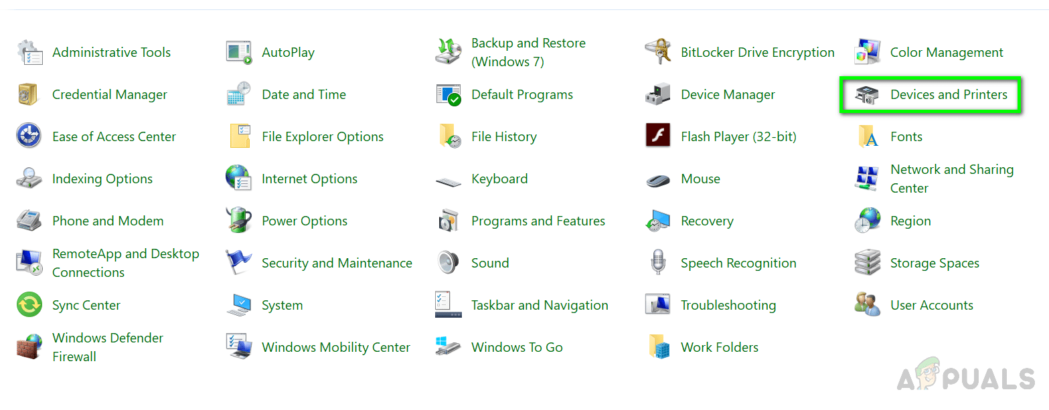This screenshot has width=1049, height=410.
Task: Click the Programs and Features link
Action: pyautogui.click(x=538, y=221)
